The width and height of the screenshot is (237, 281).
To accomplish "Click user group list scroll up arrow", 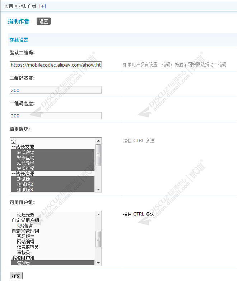I will (98, 214).
